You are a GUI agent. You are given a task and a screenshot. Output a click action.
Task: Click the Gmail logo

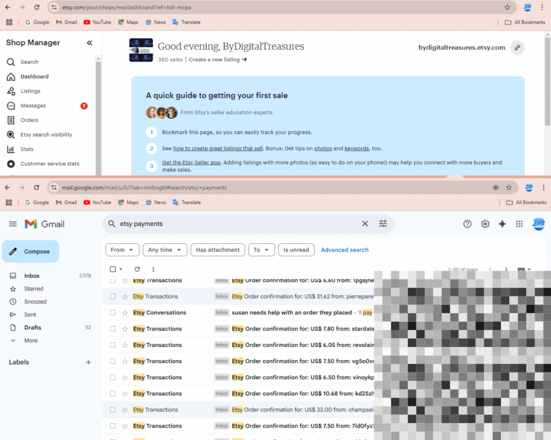[x=44, y=224]
